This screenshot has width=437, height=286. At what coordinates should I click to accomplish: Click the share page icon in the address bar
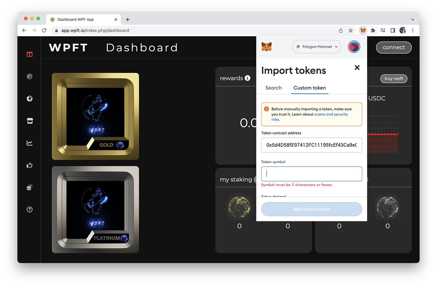341,30
